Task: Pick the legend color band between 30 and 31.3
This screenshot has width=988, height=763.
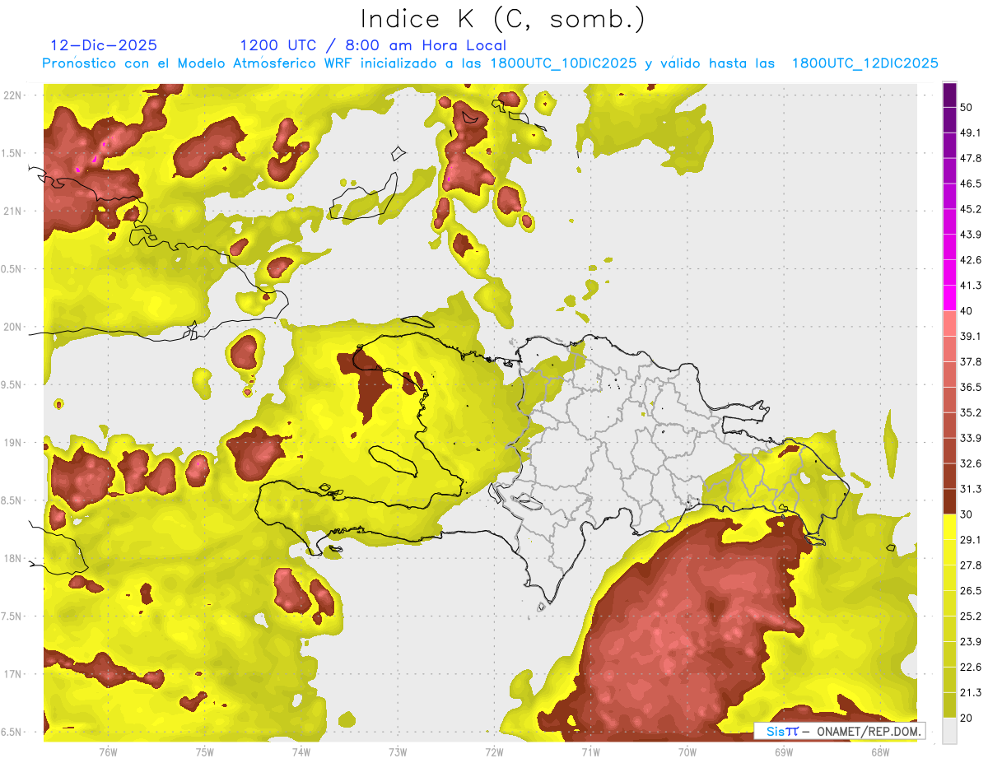Action: point(949,501)
